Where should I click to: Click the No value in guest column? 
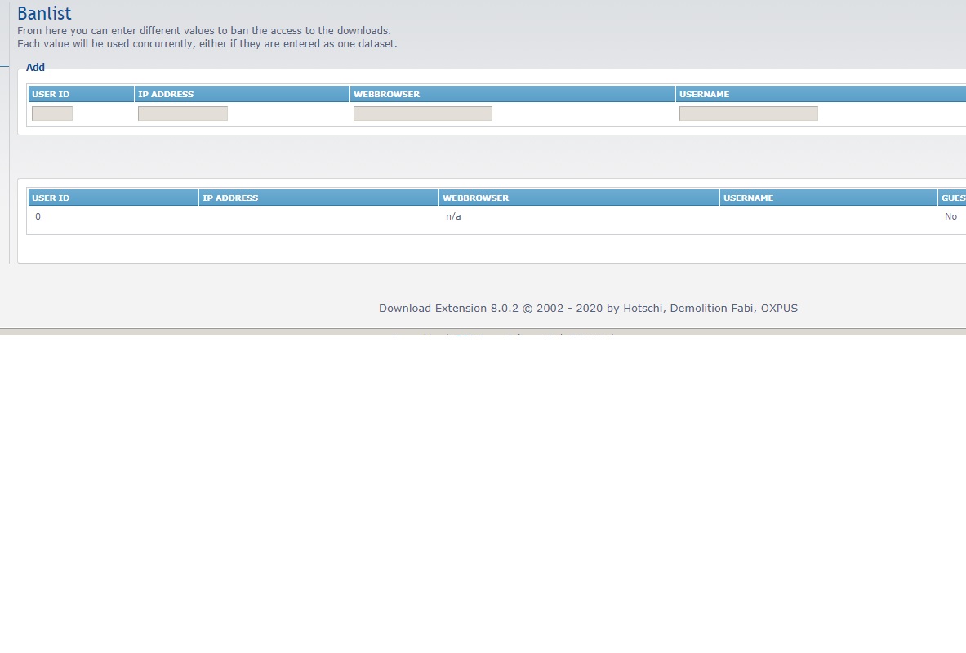[x=950, y=217]
